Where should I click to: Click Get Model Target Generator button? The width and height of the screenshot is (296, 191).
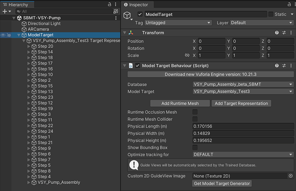222,184
